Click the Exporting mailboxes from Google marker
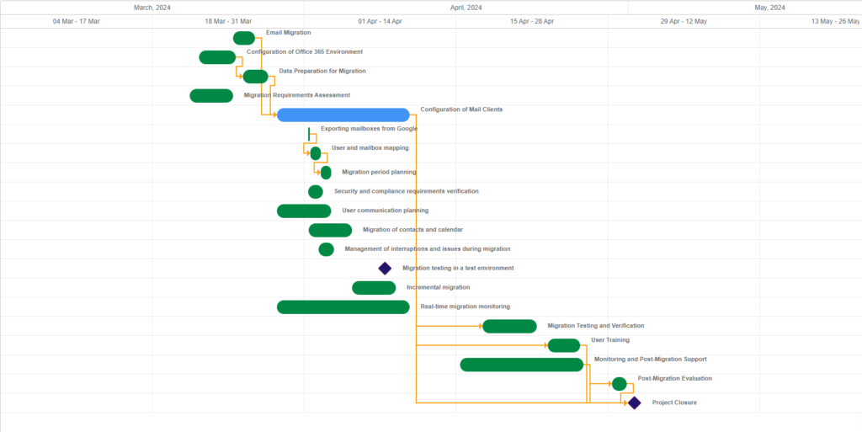Image resolution: width=862 pixels, height=432 pixels. click(309, 134)
